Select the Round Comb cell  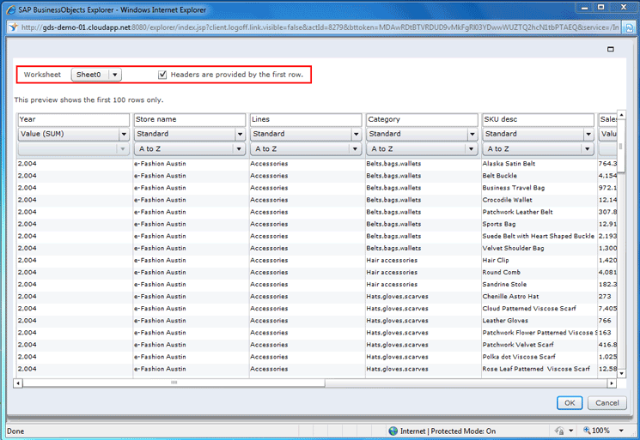tap(501, 272)
